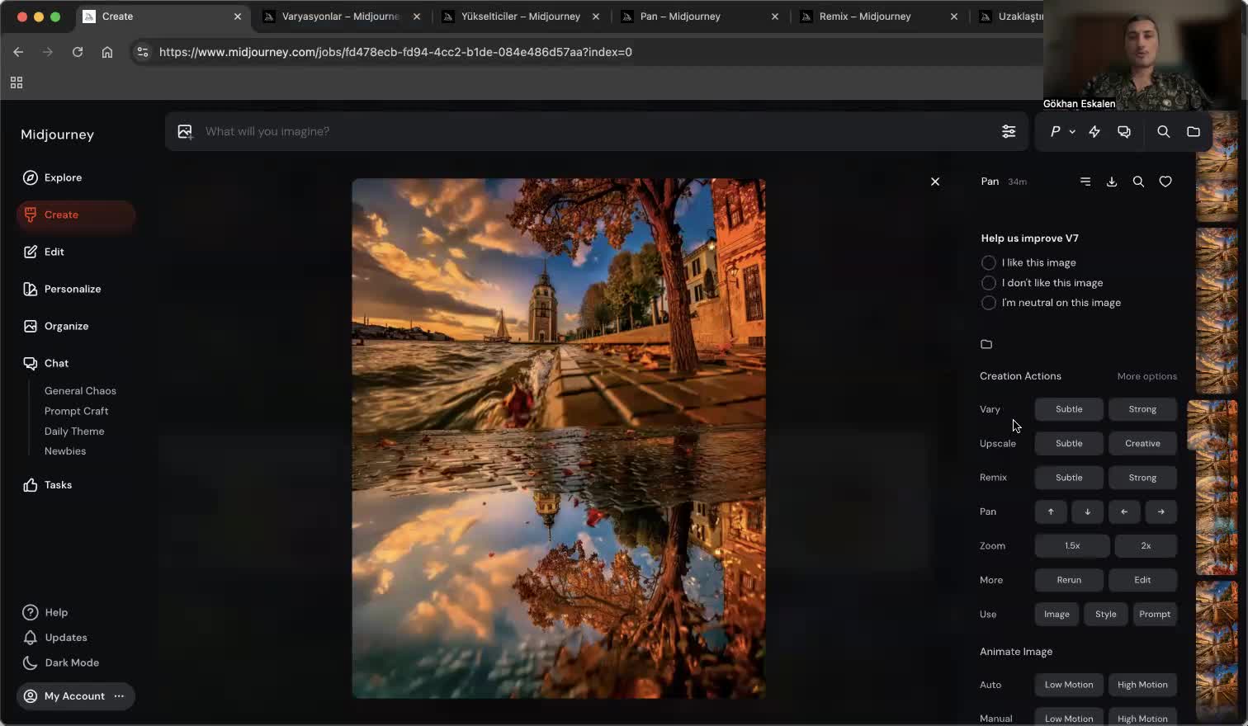
Task: Go to Personalize in the sidebar
Action: tap(62, 289)
